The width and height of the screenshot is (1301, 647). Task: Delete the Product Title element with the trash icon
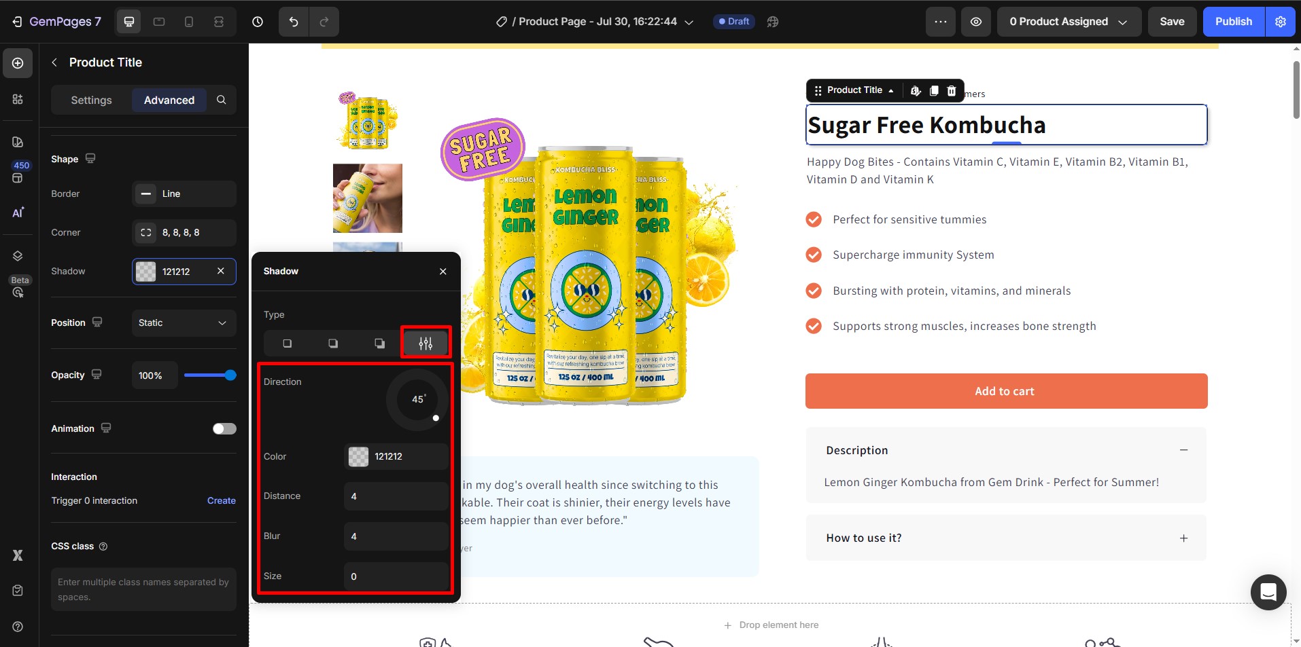pos(952,90)
